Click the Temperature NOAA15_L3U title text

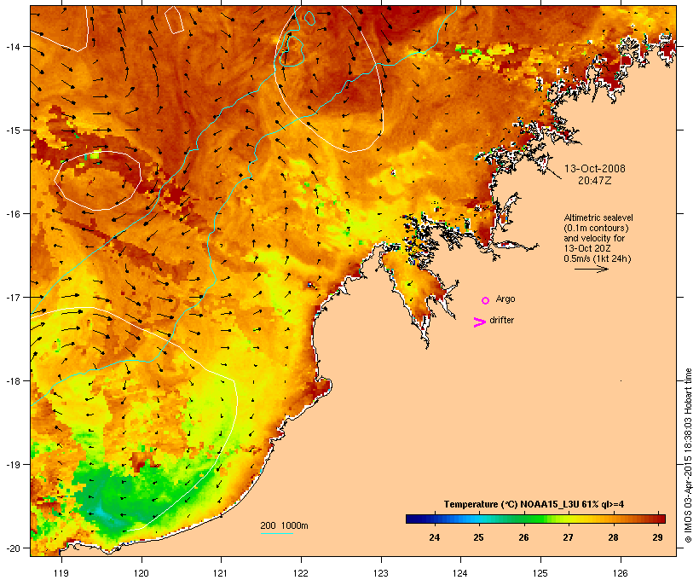534,504
